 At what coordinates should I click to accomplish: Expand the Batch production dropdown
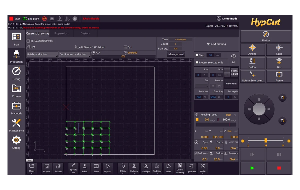pyautogui.click(x=42, y=54)
